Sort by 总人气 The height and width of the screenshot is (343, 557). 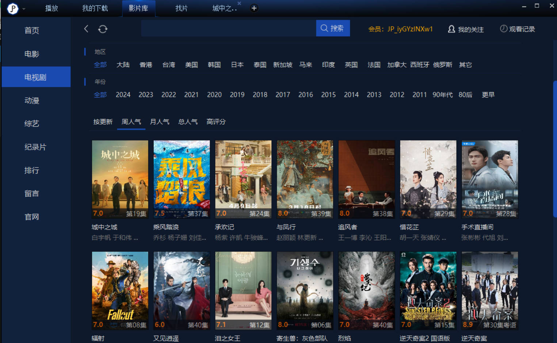[188, 122]
